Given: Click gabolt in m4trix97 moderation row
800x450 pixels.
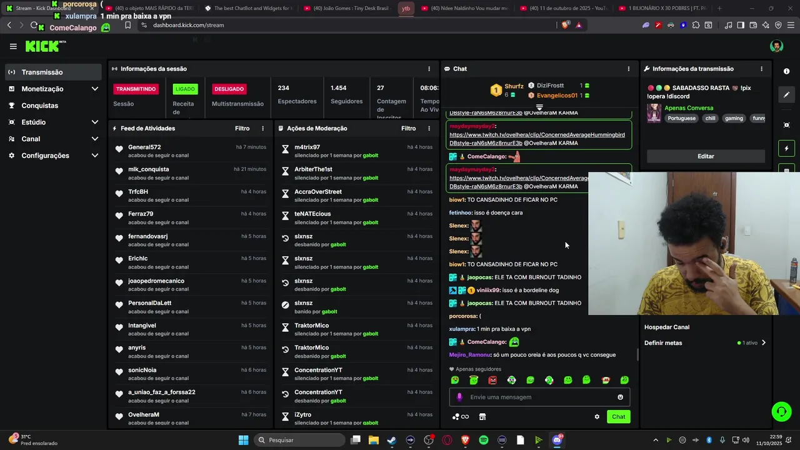Looking at the screenshot, I should coord(371,155).
